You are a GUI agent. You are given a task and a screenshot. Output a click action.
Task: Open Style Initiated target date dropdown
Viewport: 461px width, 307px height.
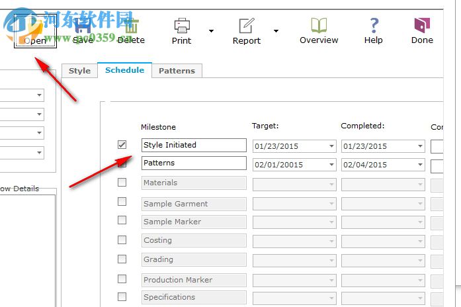[x=331, y=146]
